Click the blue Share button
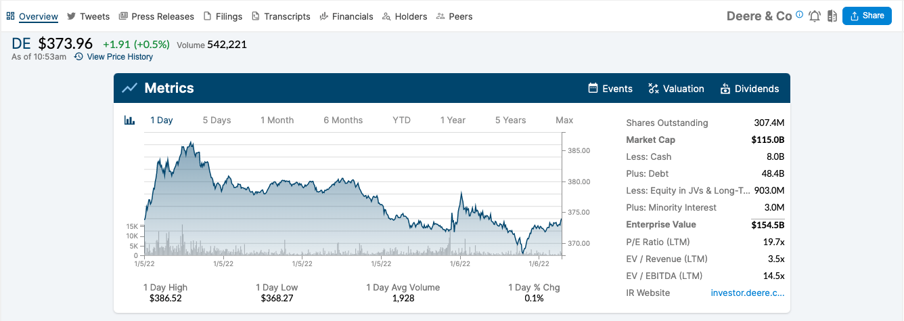904x321 pixels. tap(867, 16)
